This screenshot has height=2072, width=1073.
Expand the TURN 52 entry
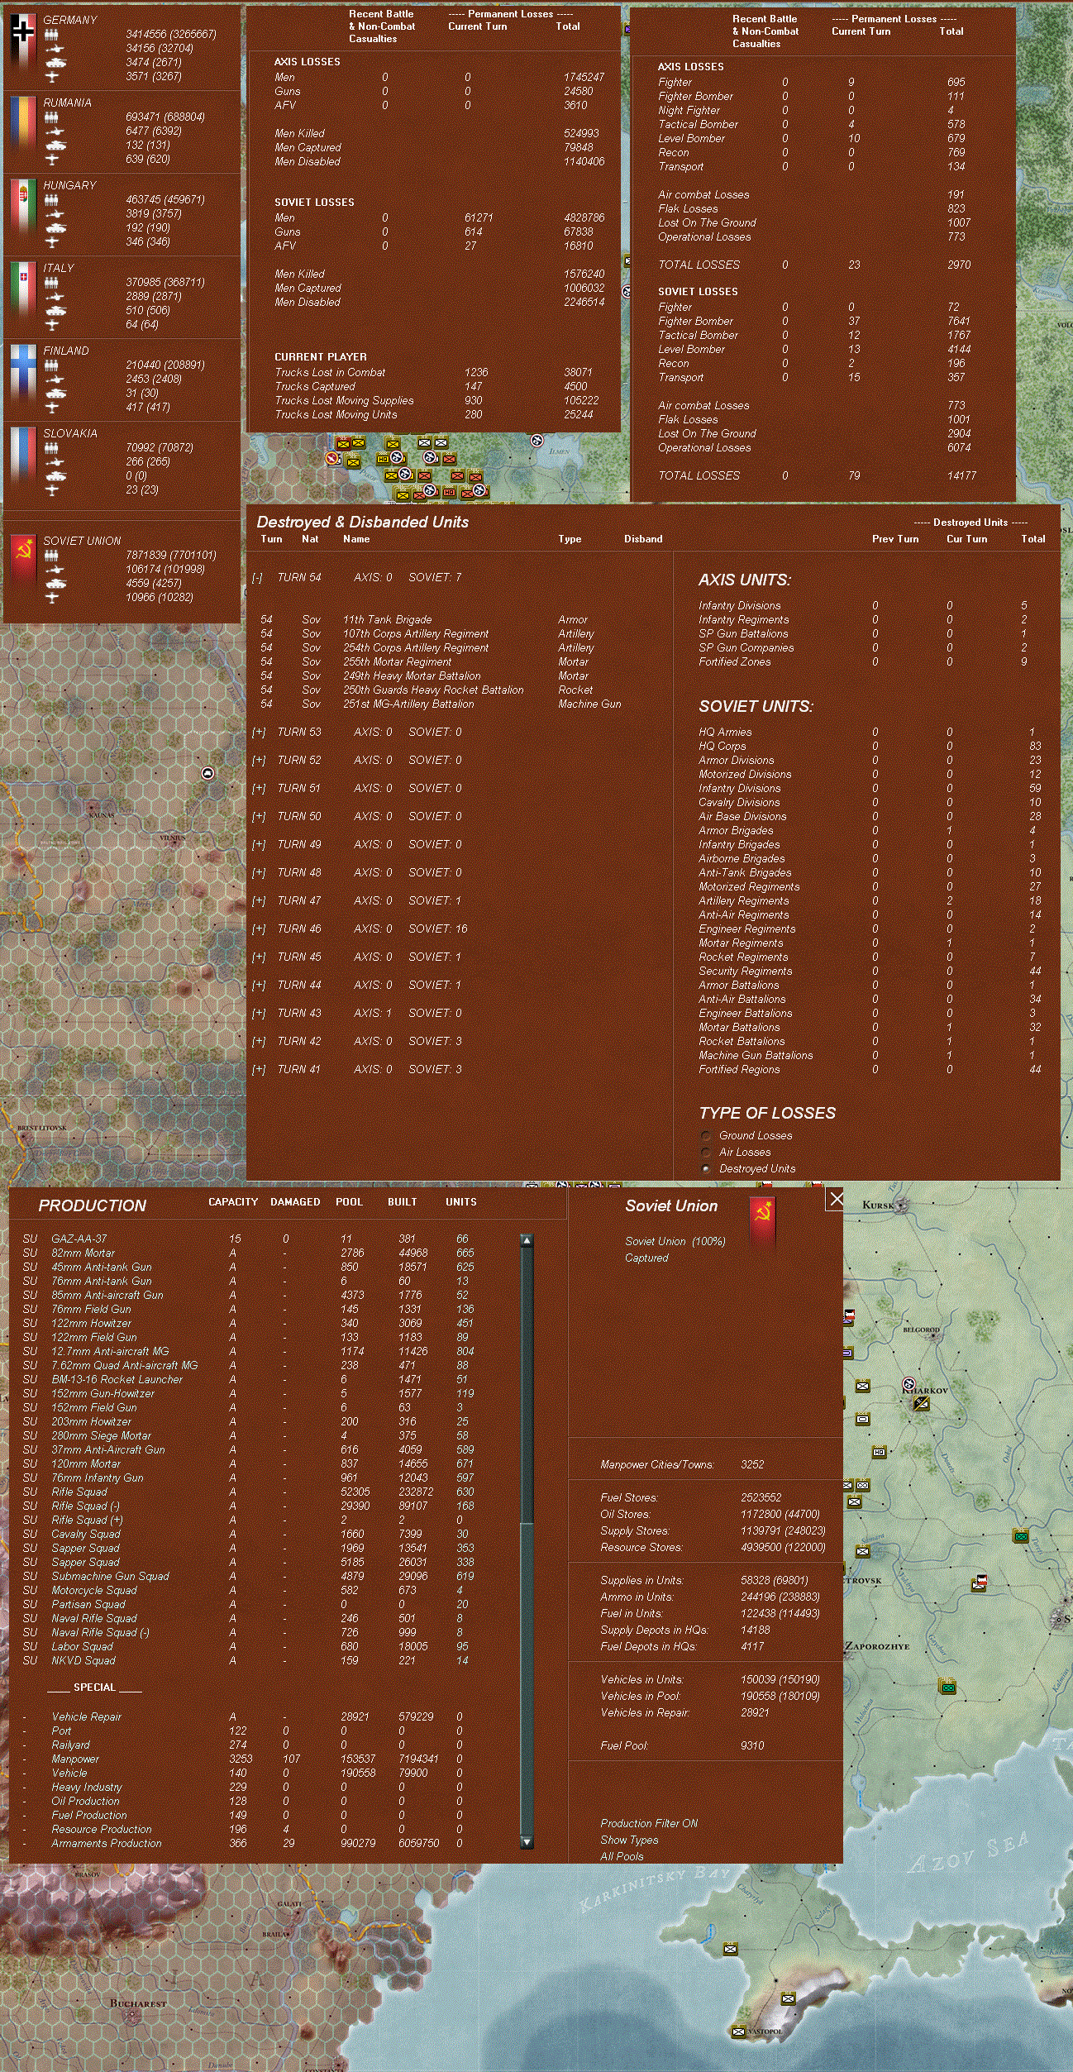pos(259,761)
